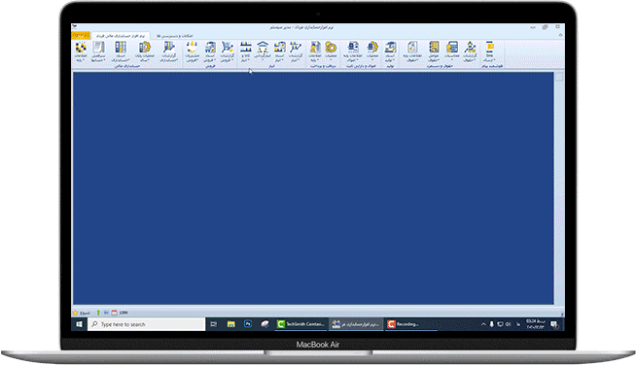636x365 pixels.
Task: Click the orange file button at ribbon left
Action: click(x=81, y=36)
